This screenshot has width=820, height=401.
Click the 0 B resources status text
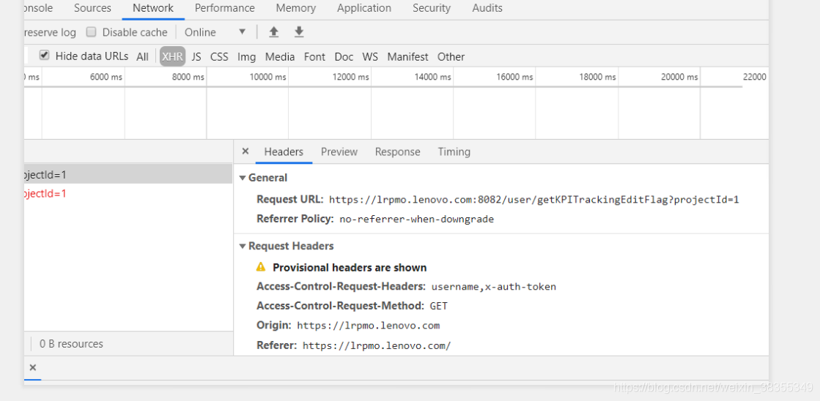[71, 344]
